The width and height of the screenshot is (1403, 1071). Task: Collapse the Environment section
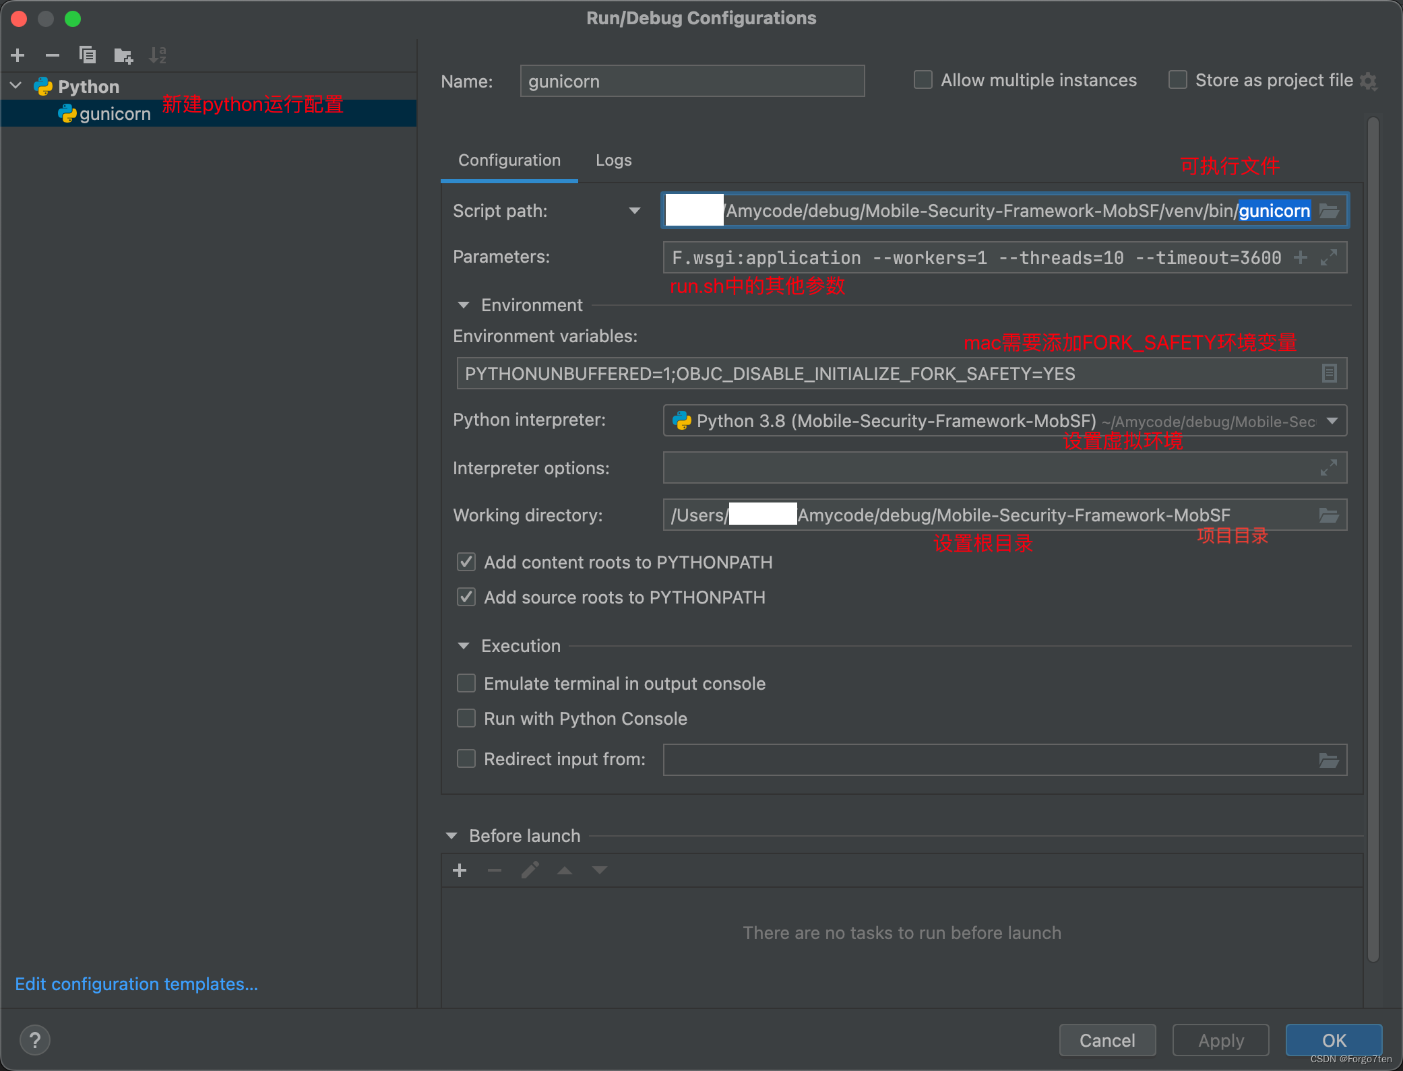[463, 305]
